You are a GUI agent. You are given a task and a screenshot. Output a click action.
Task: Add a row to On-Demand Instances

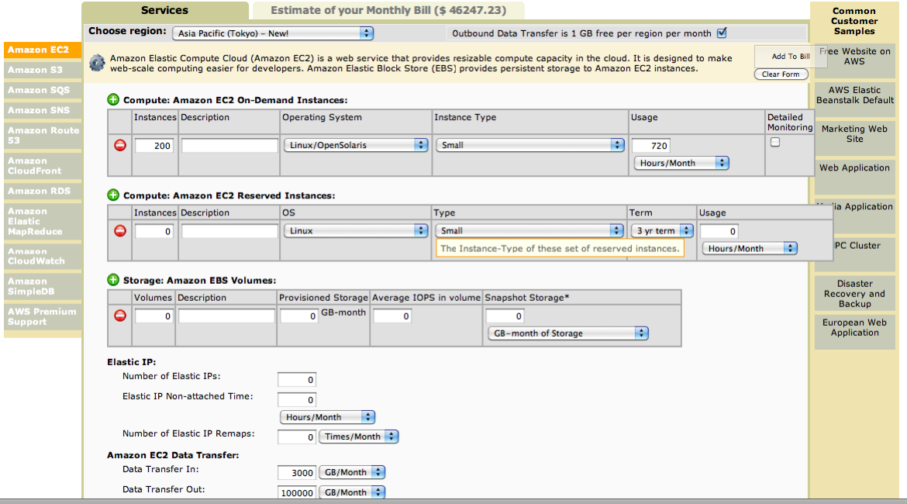point(113,99)
